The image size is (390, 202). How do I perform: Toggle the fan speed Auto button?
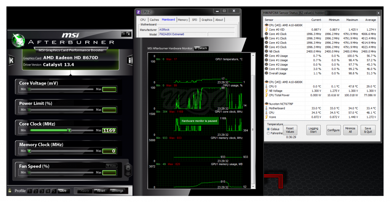(x=112, y=166)
